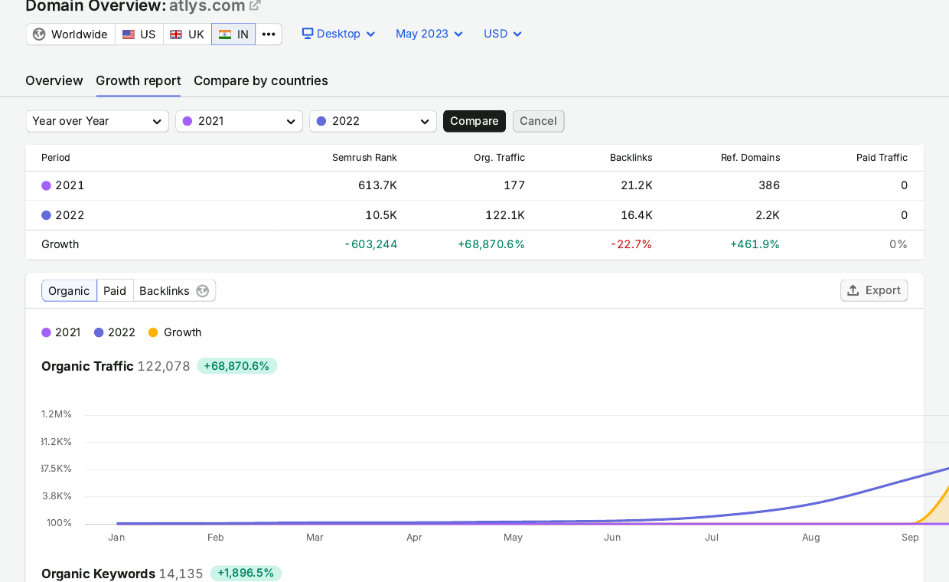Click the Cancel button
949x582 pixels.
(539, 121)
